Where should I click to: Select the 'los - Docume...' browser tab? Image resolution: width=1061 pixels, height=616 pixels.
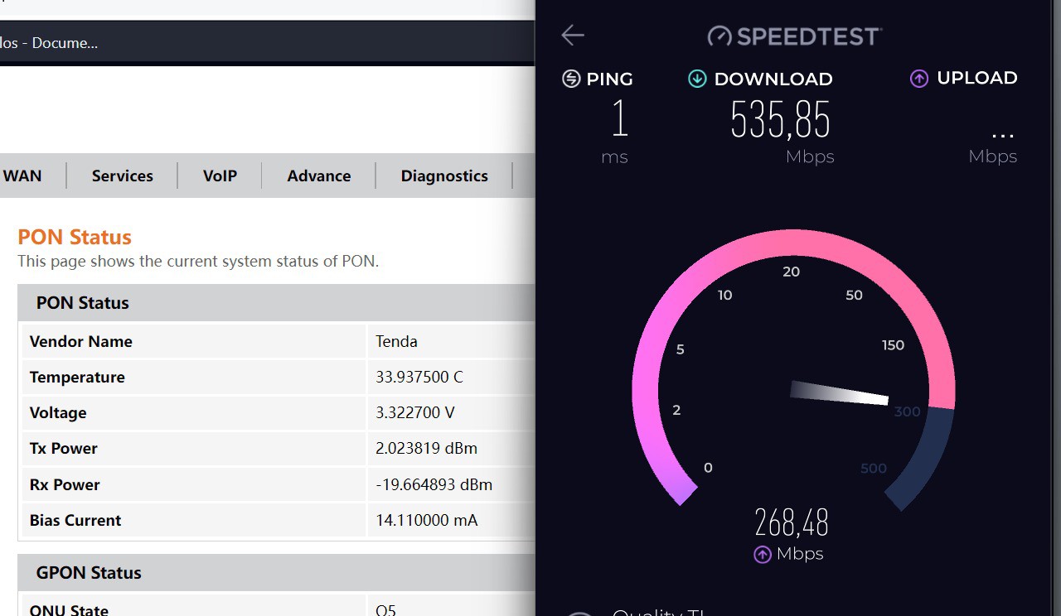[x=50, y=43]
